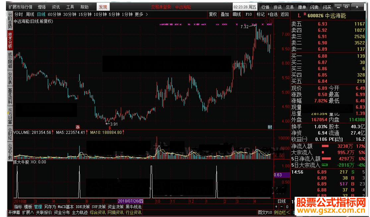Switch to the 发现 tab

click(103, 7)
